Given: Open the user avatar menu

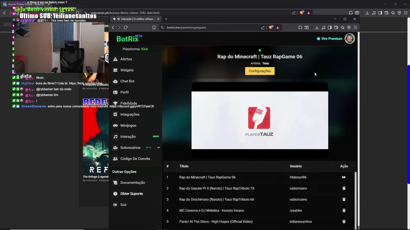Looking at the screenshot, I should click(349, 39).
